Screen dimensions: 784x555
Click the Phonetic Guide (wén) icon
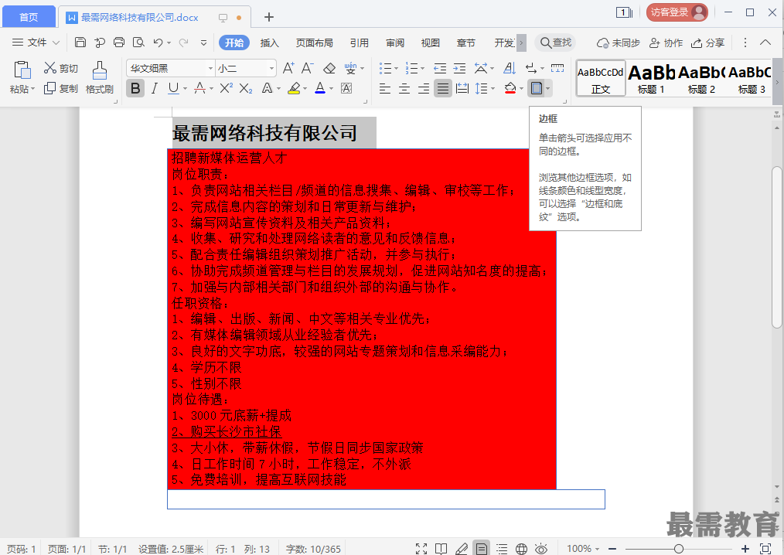(x=350, y=68)
